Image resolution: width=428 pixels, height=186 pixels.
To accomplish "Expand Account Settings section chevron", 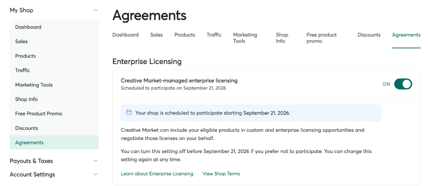I will [x=95, y=174].
